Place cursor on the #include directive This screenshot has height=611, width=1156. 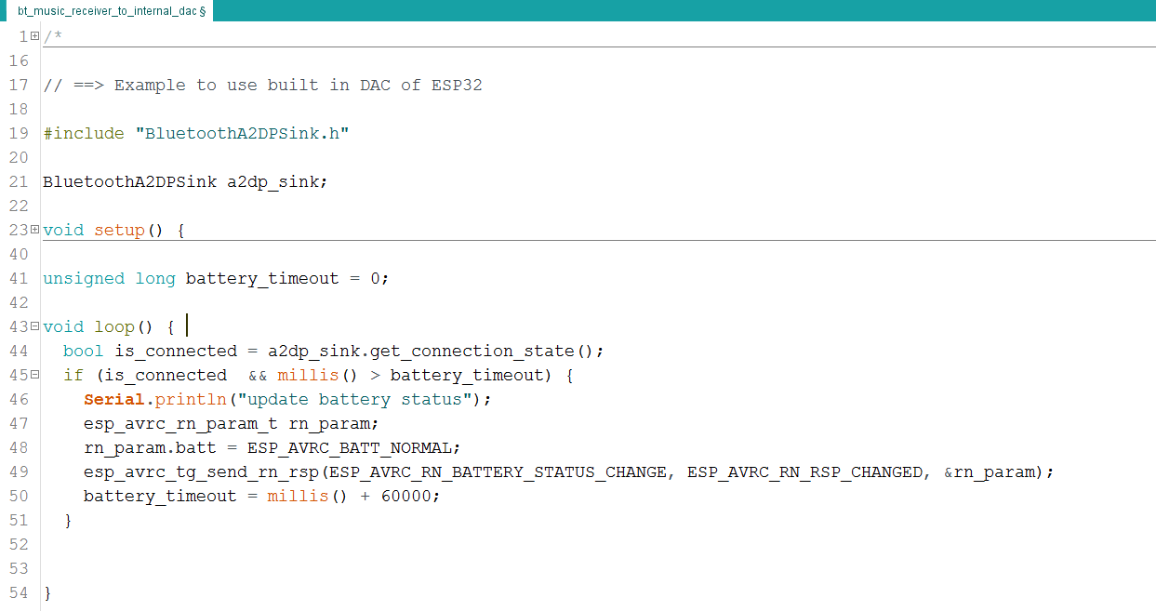click(x=84, y=133)
